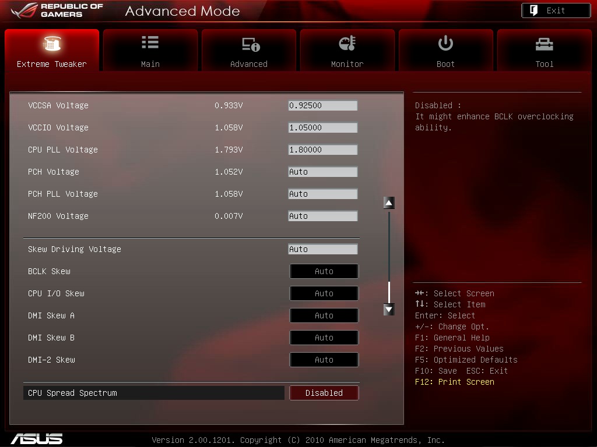
Task: Select the PCH Voltage Auto field
Action: tap(323, 172)
